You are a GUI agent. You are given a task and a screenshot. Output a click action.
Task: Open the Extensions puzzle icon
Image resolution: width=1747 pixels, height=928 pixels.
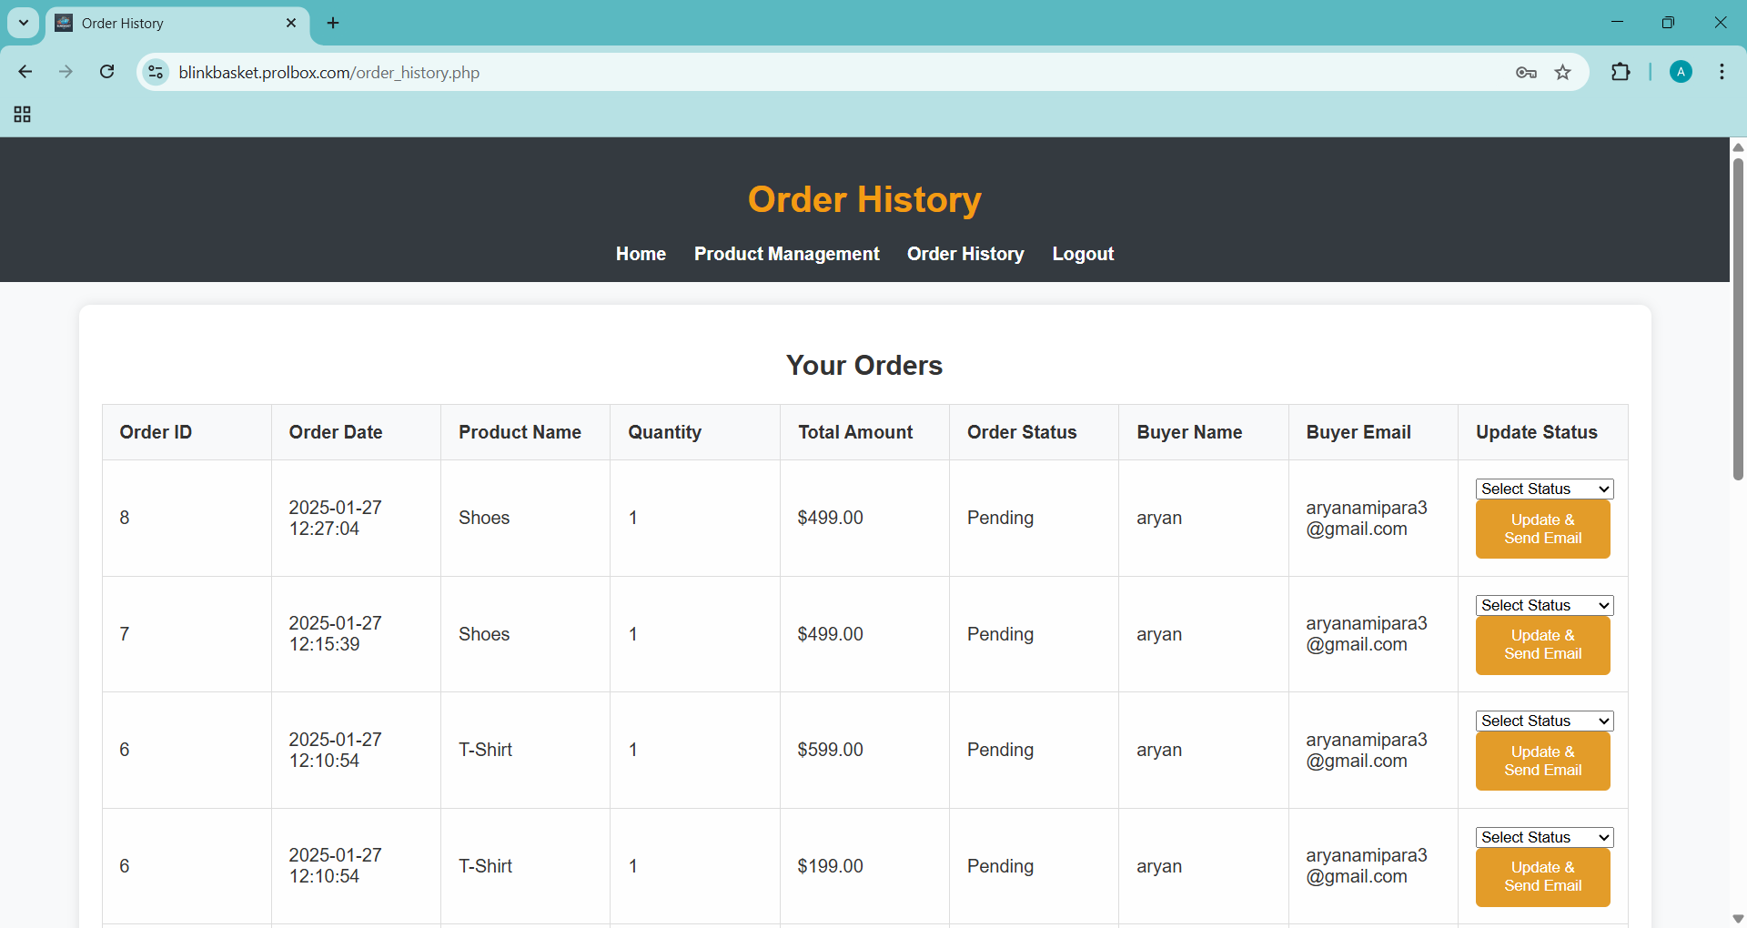(1621, 72)
